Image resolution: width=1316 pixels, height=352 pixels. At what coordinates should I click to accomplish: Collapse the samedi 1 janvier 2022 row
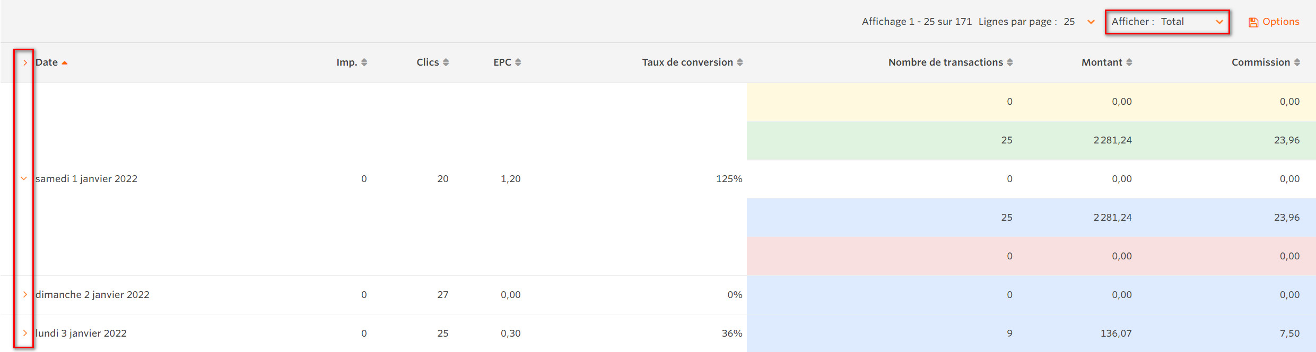24,178
